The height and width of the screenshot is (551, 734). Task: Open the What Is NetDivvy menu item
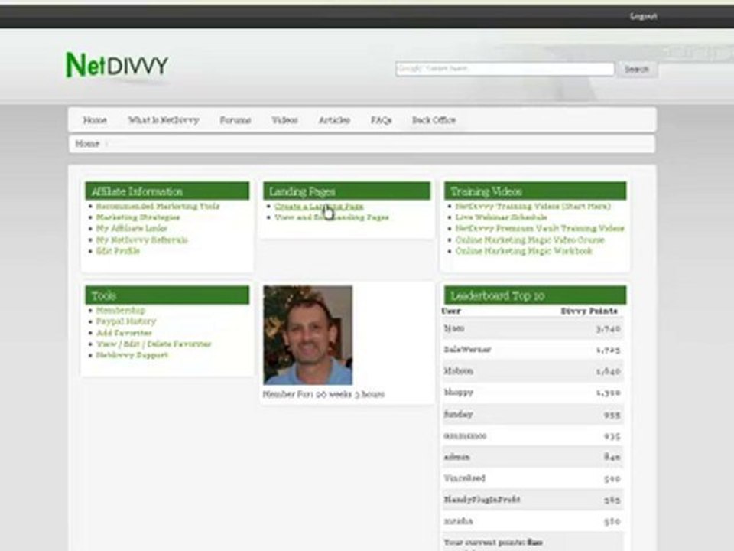164,120
